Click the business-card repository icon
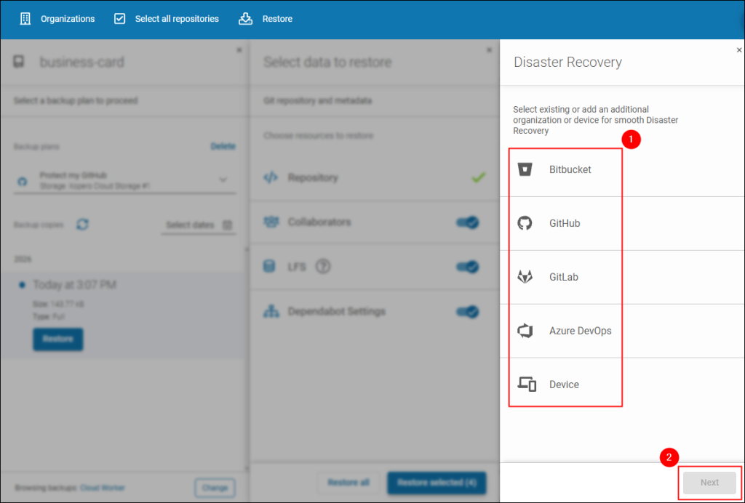This screenshot has width=745, height=503. [19, 63]
